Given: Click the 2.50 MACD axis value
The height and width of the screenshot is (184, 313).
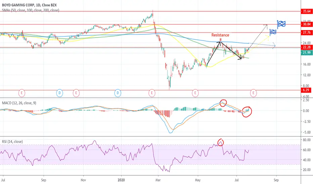Looking at the screenshot, I should tap(306, 100).
